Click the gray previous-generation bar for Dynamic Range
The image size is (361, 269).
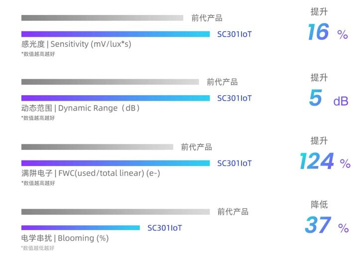[x=110, y=82]
